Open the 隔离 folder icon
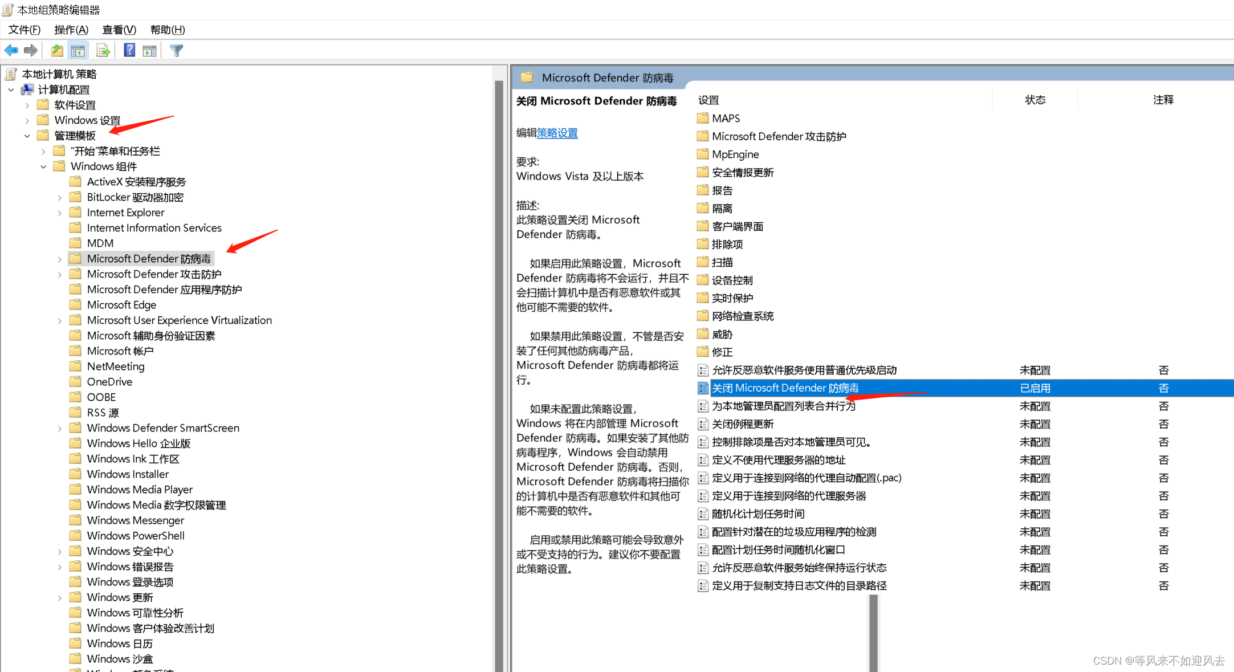Screen dimensions: 1234x672 click(x=703, y=209)
